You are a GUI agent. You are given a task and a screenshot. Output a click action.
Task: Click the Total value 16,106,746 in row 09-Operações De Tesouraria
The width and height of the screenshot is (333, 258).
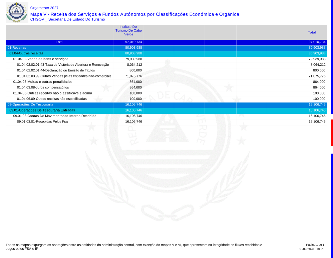point(317,104)
